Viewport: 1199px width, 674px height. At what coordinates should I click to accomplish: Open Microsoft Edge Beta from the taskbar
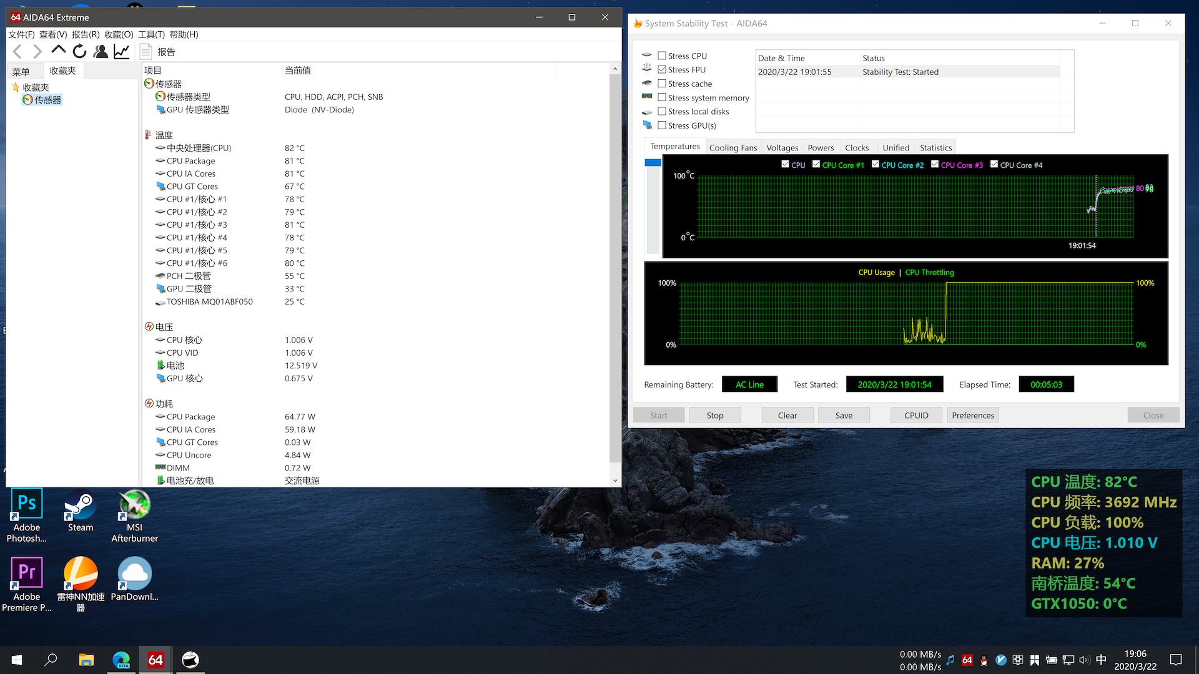(121, 660)
